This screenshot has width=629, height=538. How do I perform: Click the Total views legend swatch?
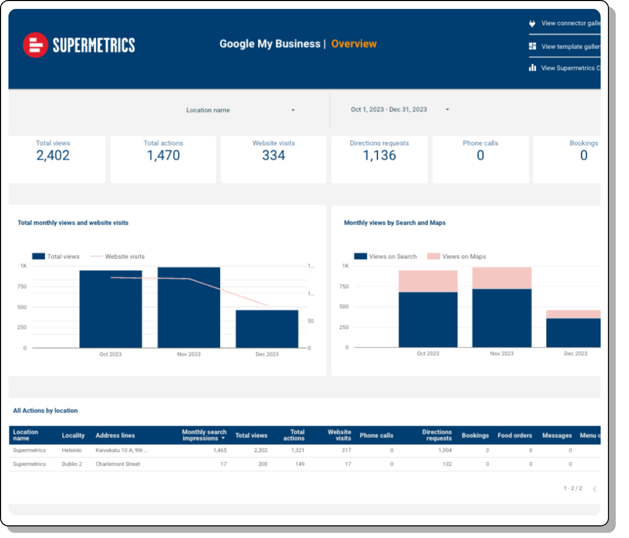click(38, 256)
